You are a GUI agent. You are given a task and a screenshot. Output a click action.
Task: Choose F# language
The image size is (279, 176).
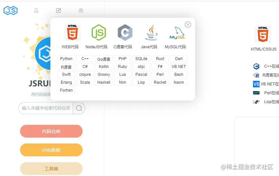click(160, 66)
